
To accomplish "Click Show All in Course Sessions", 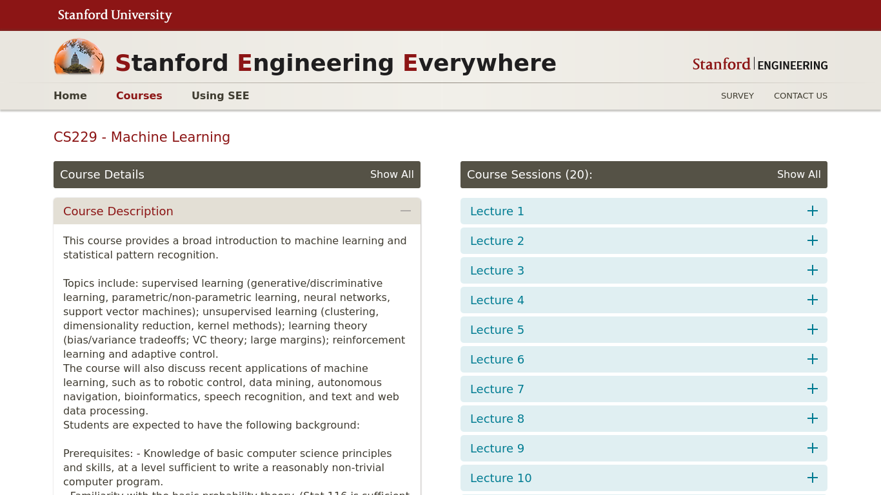I will (799, 174).
